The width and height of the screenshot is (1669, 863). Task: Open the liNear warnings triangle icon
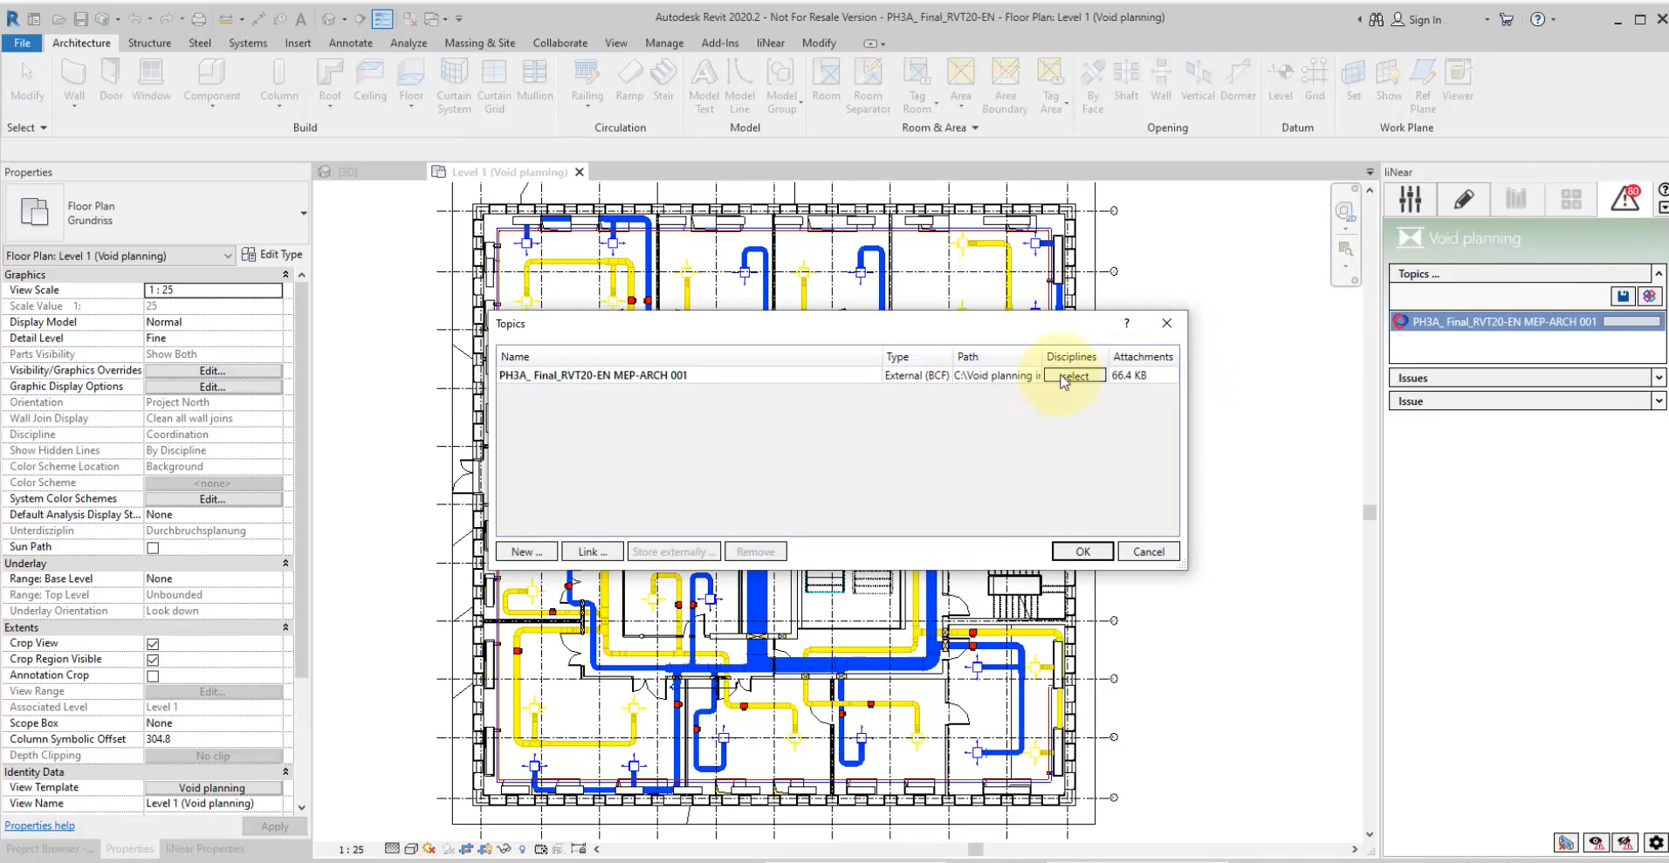[1624, 200]
